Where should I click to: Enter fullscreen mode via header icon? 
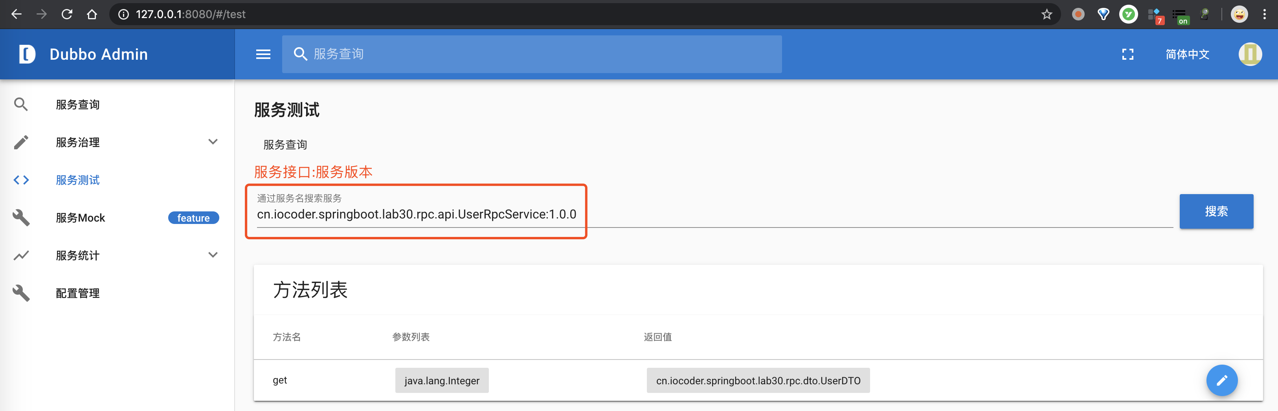click(x=1127, y=54)
